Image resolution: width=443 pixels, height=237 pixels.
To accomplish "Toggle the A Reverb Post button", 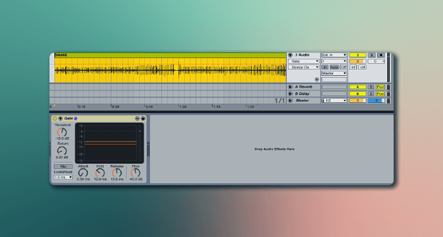I will (x=380, y=87).
